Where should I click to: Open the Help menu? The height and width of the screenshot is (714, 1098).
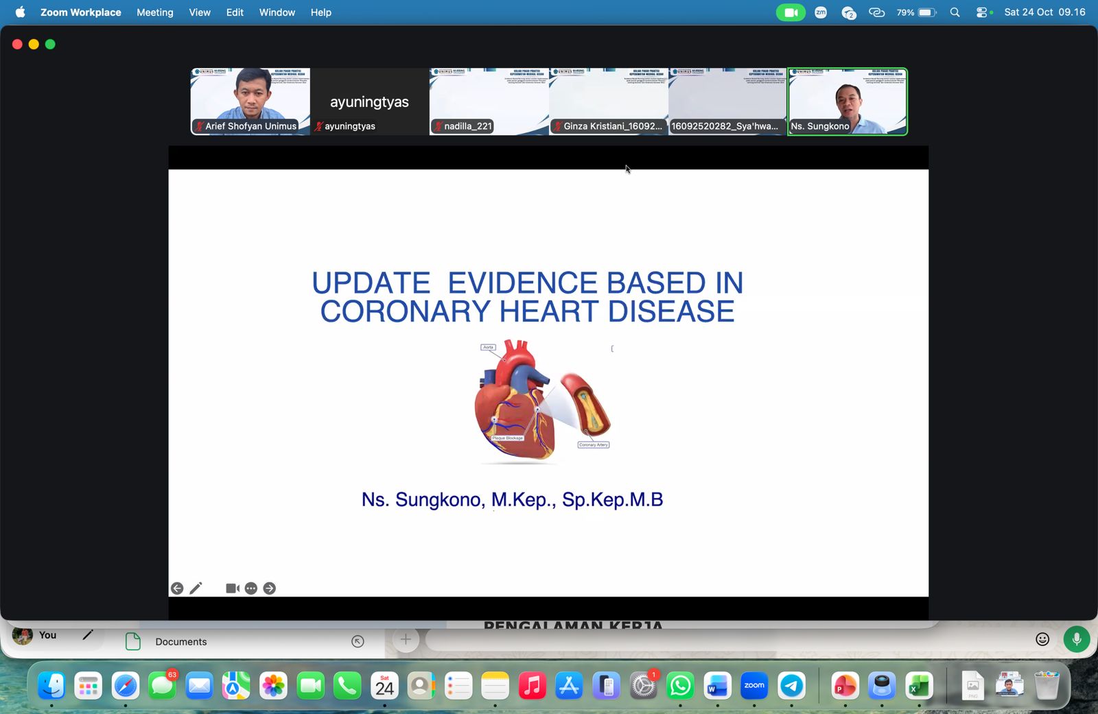(320, 12)
